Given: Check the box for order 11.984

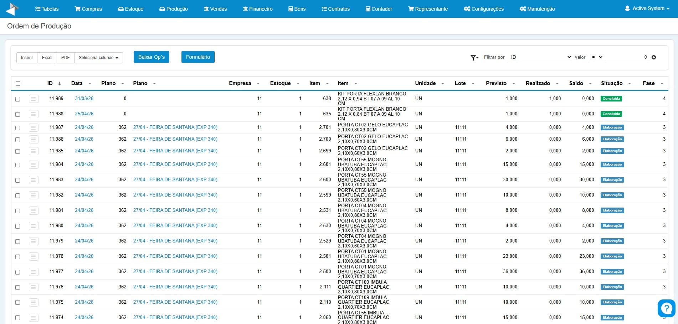Looking at the screenshot, I should point(18,165).
